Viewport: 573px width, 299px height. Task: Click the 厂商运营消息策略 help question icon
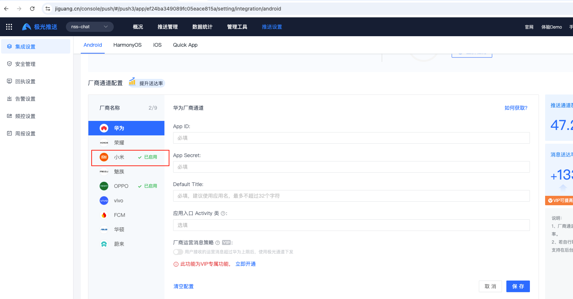(x=218, y=243)
